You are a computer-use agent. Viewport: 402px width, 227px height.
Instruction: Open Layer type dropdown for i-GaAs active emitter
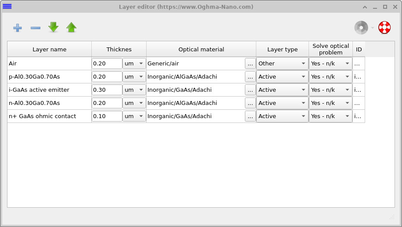pyautogui.click(x=282, y=90)
